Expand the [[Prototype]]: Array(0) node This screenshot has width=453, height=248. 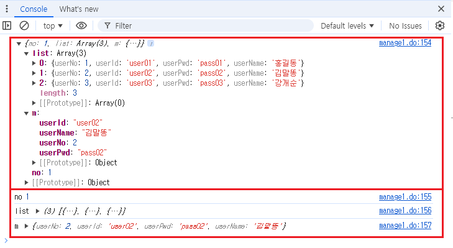click(34, 103)
